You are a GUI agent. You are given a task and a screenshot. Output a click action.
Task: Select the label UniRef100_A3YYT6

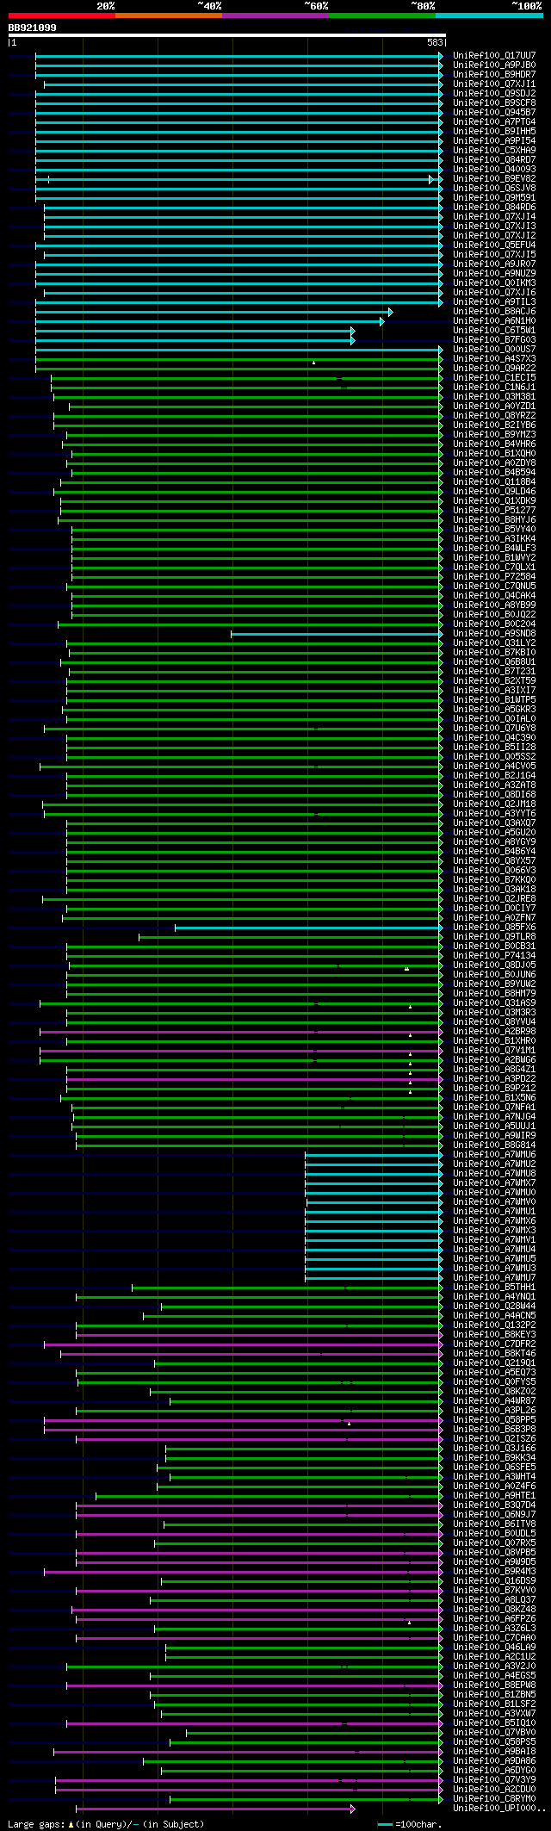tap(494, 813)
